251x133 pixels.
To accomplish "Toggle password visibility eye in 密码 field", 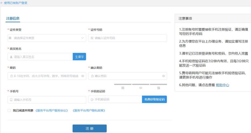I will [83, 76].
